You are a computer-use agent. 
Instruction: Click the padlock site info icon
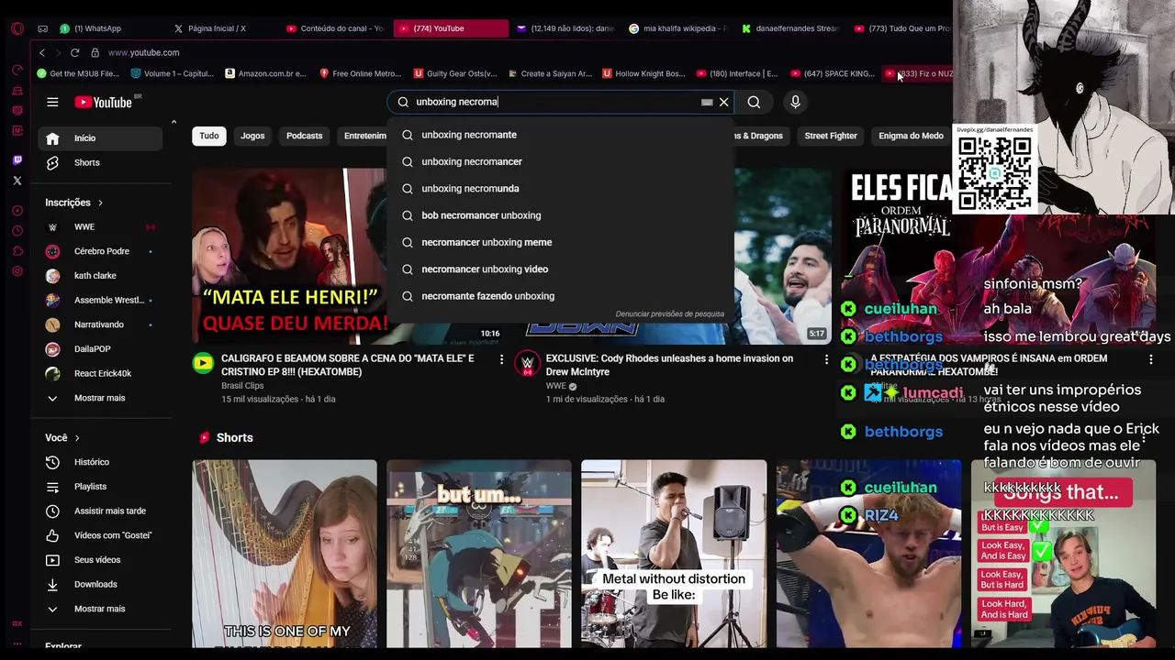[x=95, y=53]
